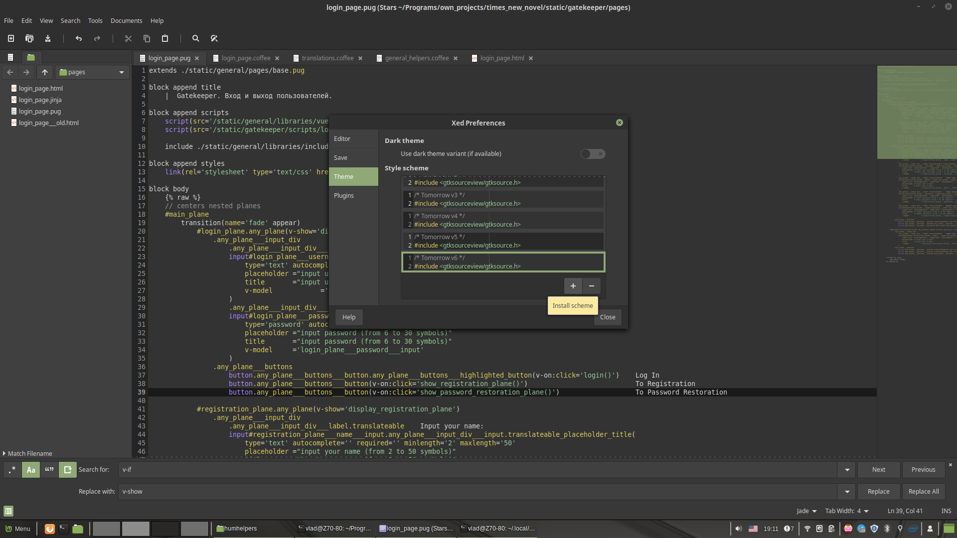
Task: Open the Tab Width selector
Action: click(x=847, y=511)
